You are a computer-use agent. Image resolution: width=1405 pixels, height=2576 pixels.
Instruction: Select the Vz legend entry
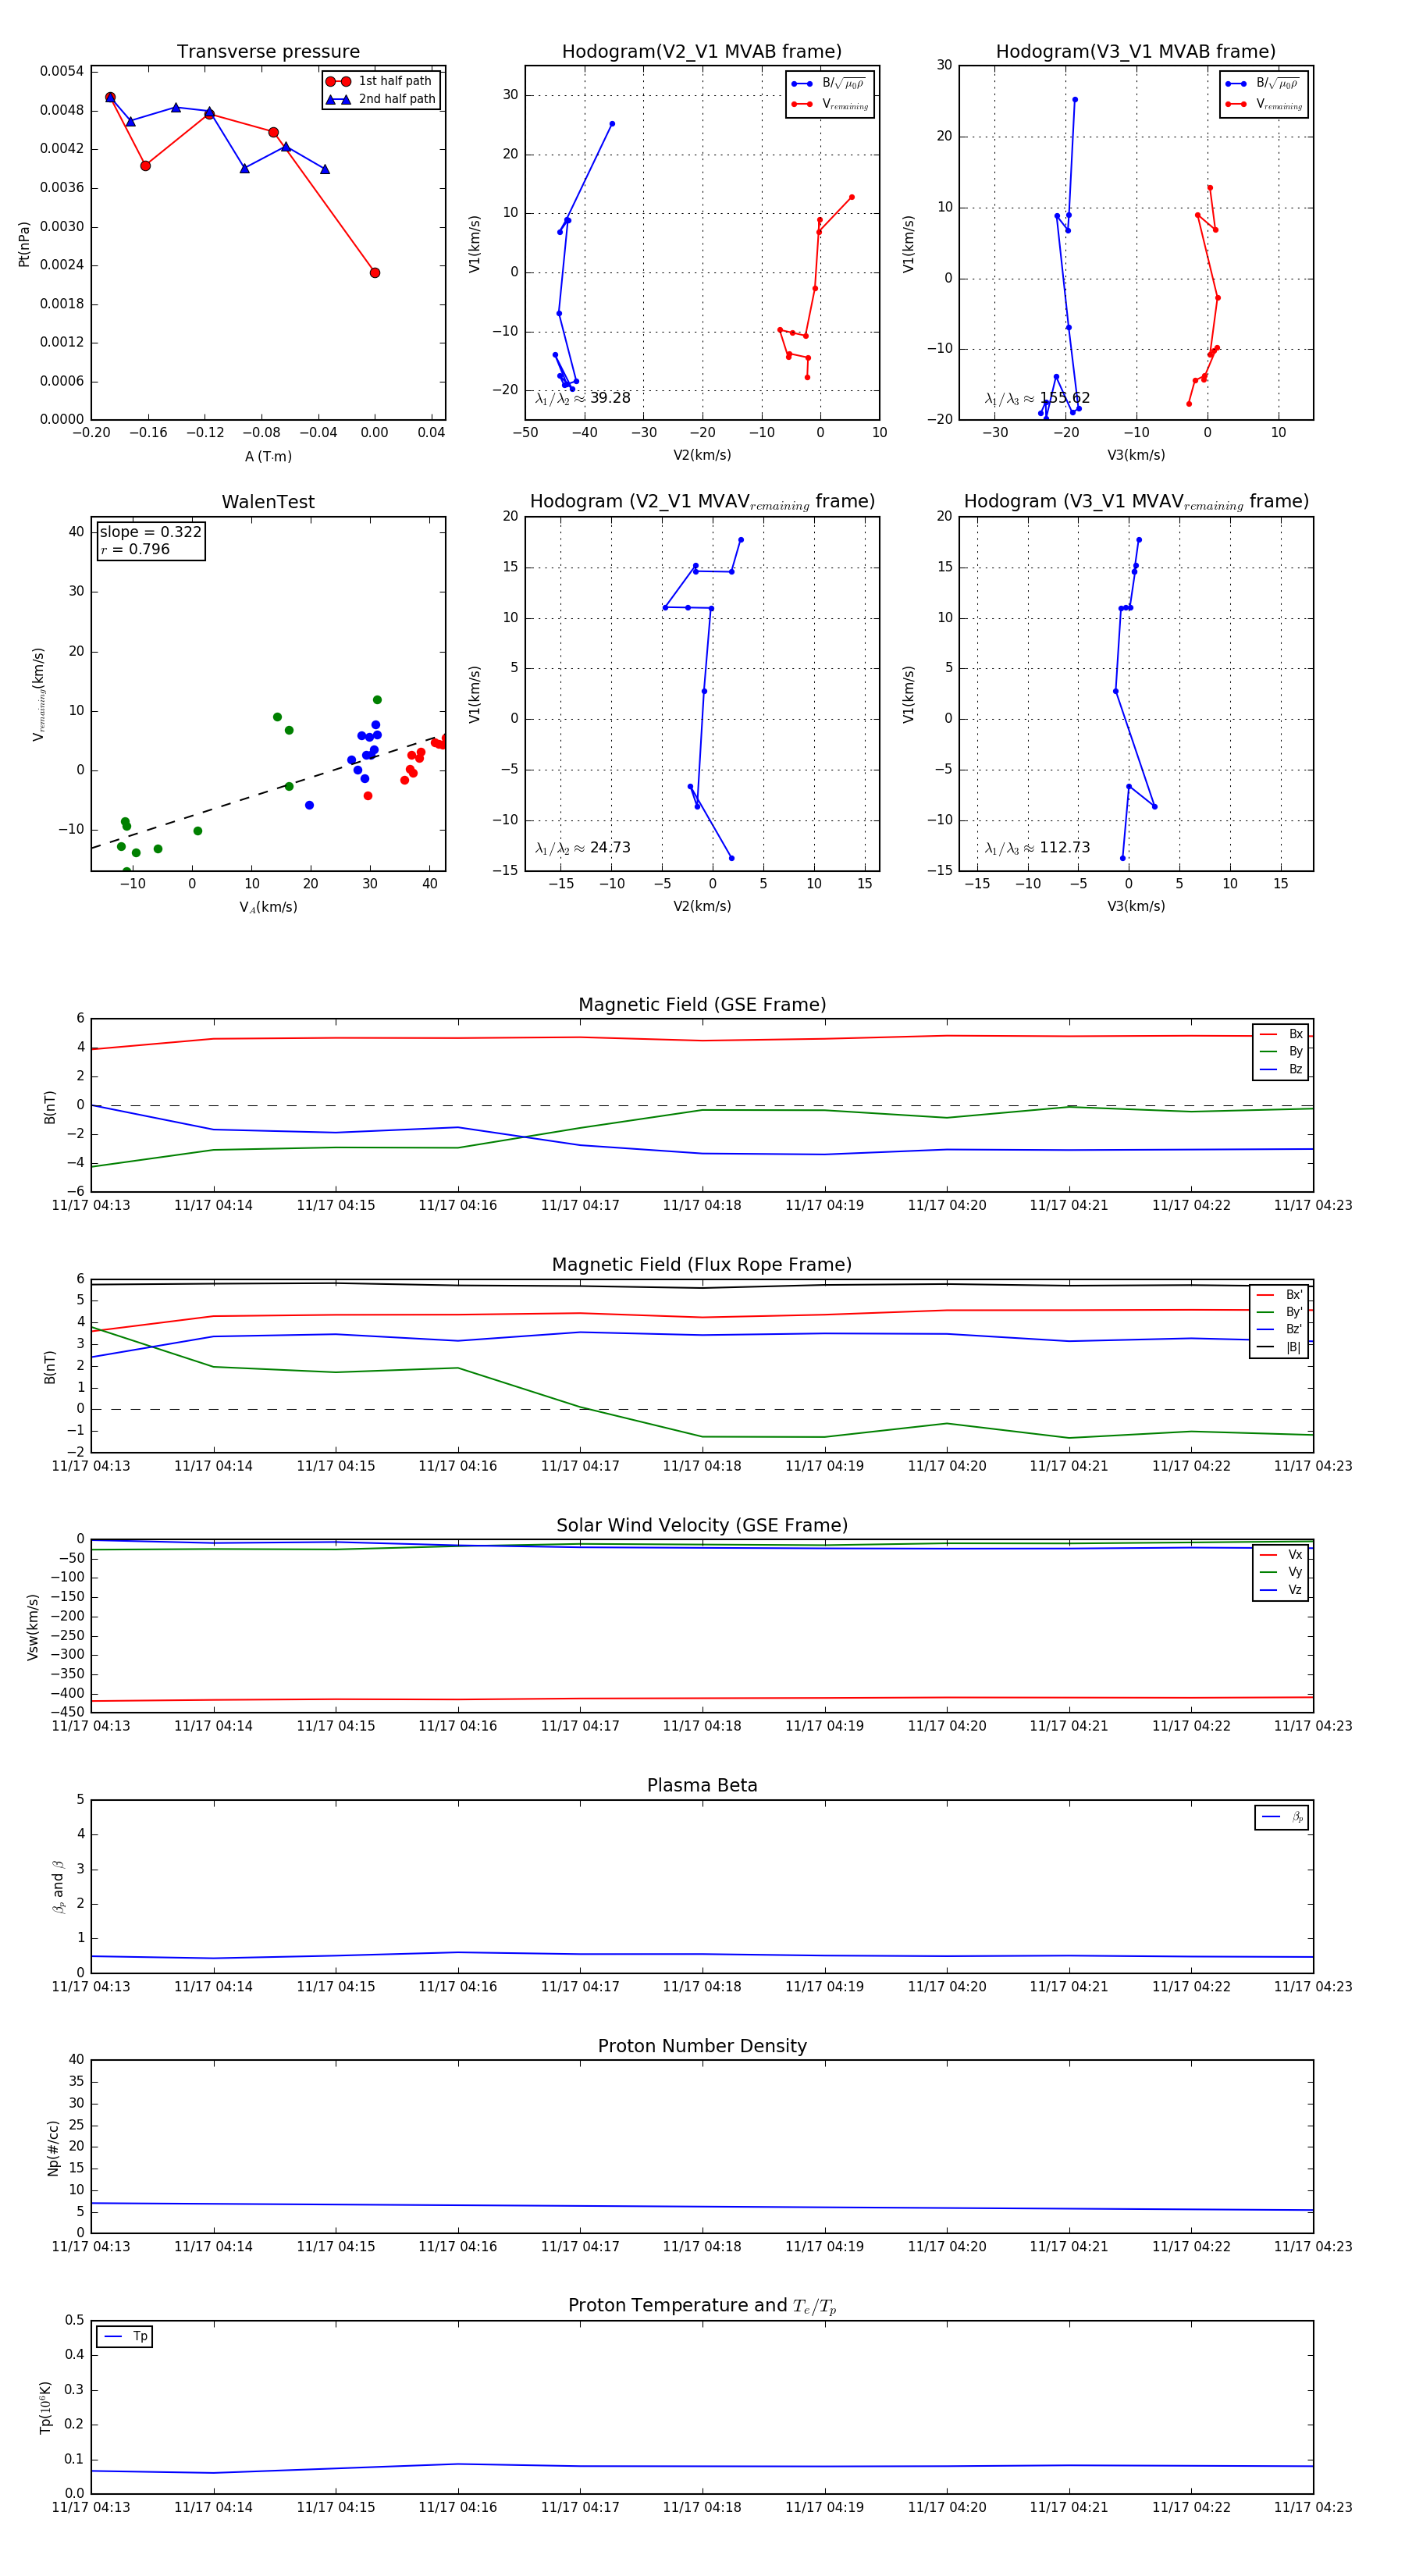tap(1281, 1590)
